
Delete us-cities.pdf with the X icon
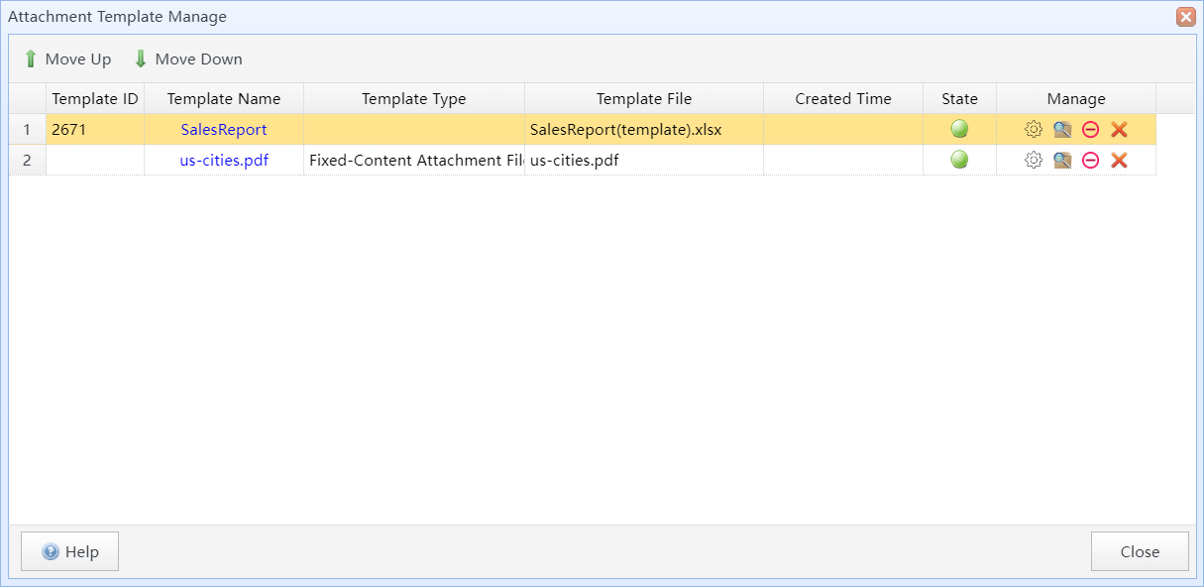[1119, 160]
